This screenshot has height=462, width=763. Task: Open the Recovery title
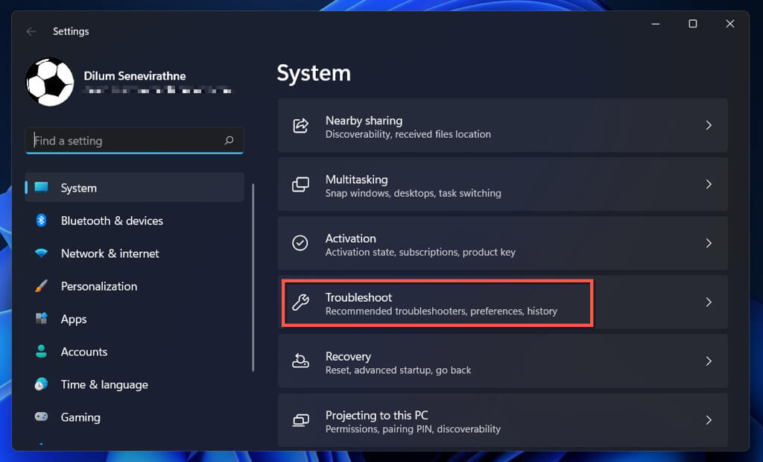click(348, 356)
